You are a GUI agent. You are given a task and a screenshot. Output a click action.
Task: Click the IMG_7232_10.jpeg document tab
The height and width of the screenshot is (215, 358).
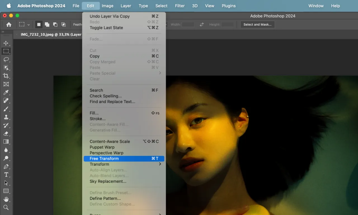(x=50, y=34)
